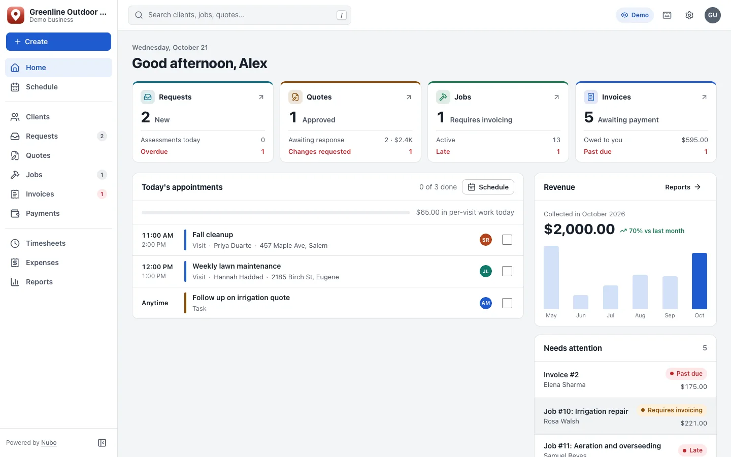The image size is (731, 457).
Task: Click the AM assignee avatar
Action: pos(486,303)
